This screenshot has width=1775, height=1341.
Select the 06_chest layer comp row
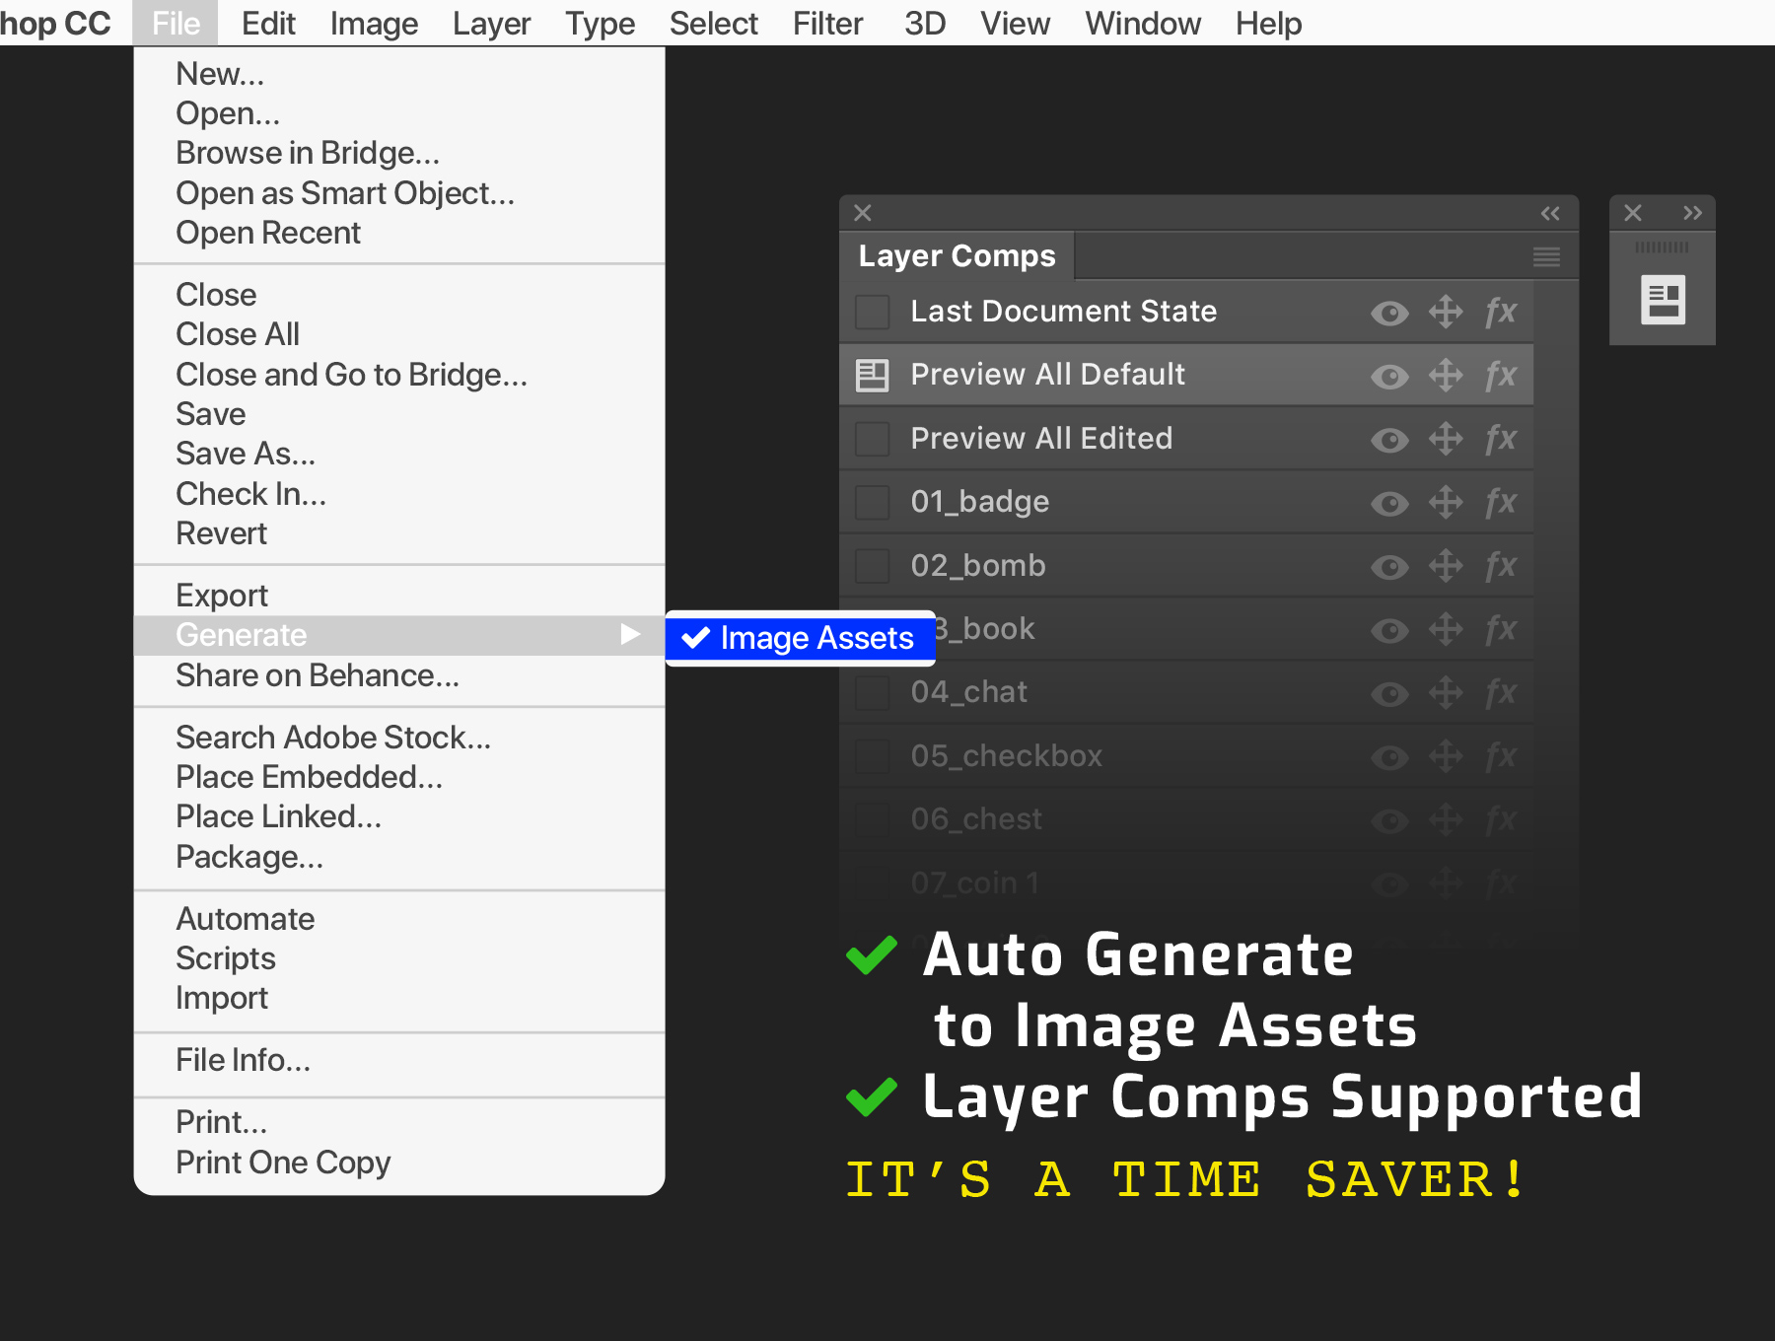point(1186,819)
